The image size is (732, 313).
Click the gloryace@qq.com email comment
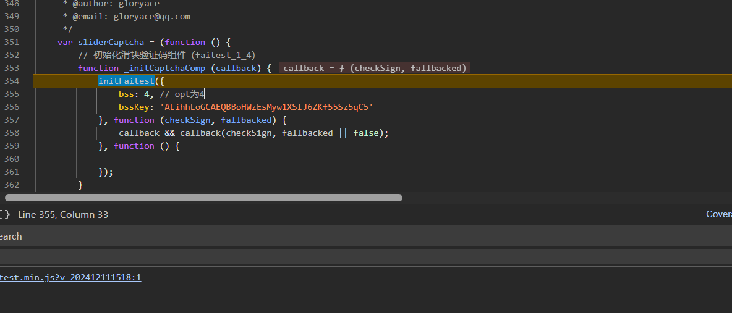[151, 16]
